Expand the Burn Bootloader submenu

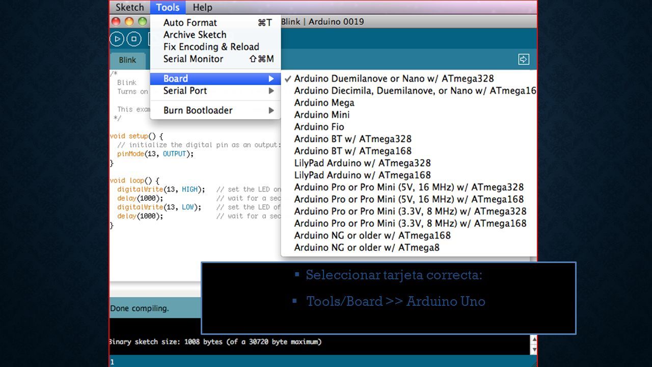pyautogui.click(x=215, y=110)
